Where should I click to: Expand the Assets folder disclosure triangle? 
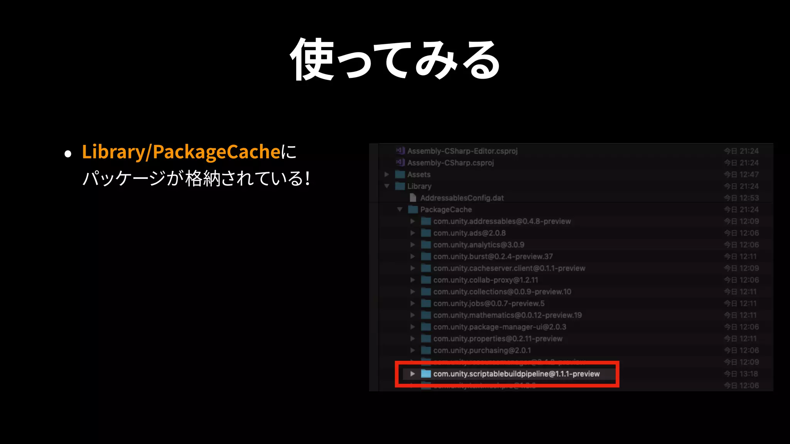tap(387, 175)
